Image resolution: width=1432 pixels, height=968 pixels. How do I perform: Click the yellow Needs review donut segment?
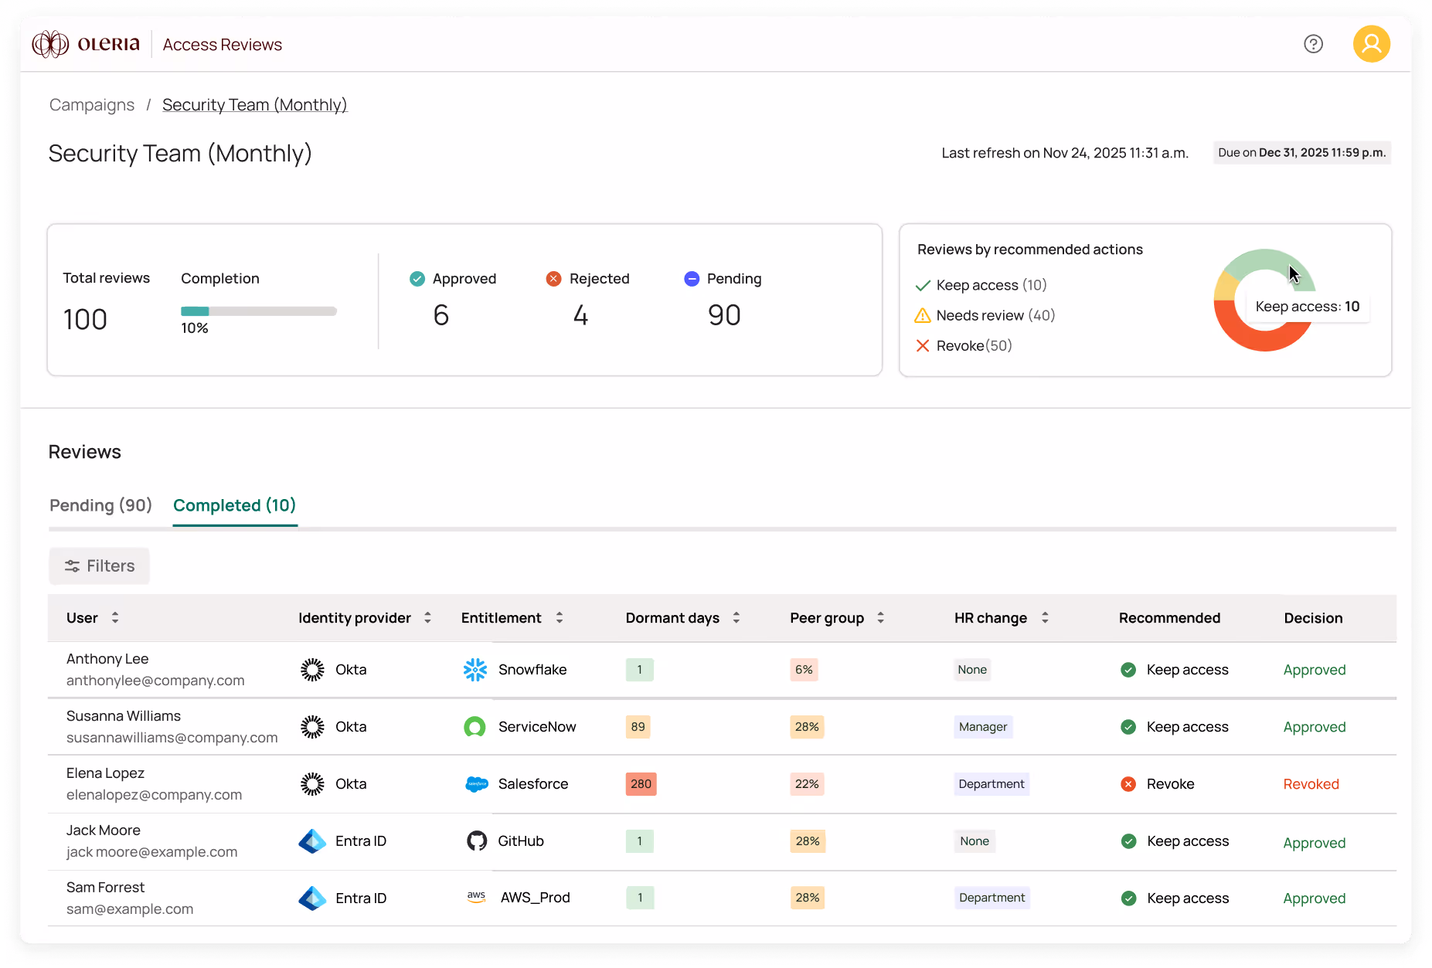click(x=1225, y=287)
